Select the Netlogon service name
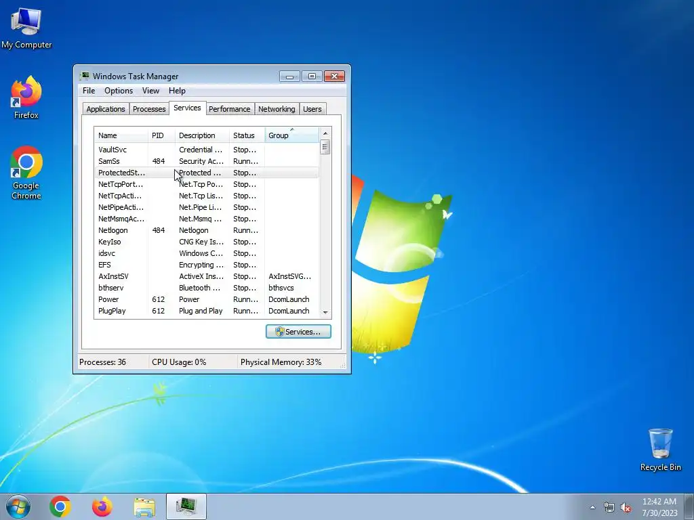Image resolution: width=694 pixels, height=520 pixels. click(x=113, y=230)
